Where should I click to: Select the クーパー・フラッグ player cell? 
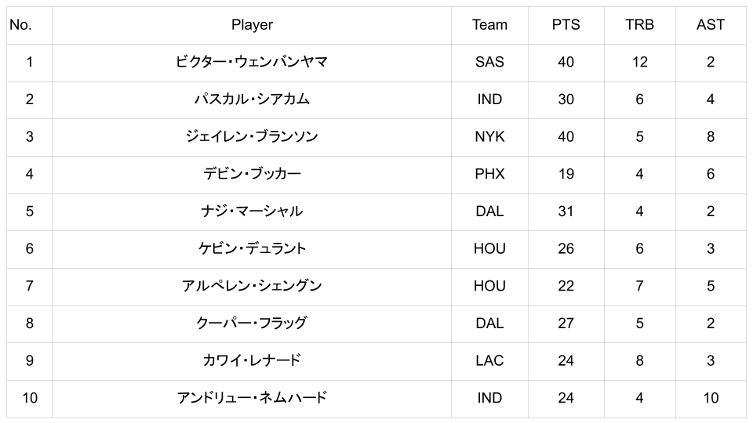(252, 323)
